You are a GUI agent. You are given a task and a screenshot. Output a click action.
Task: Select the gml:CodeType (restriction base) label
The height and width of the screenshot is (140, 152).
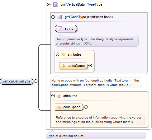89,17
